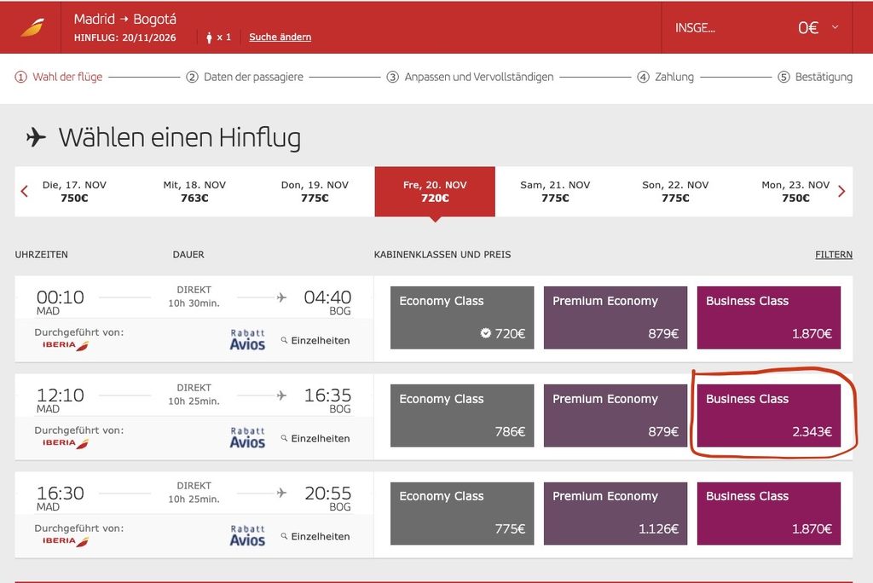Open Einzelheiten for the 12:10 flight
The width and height of the screenshot is (873, 583).
click(x=315, y=438)
